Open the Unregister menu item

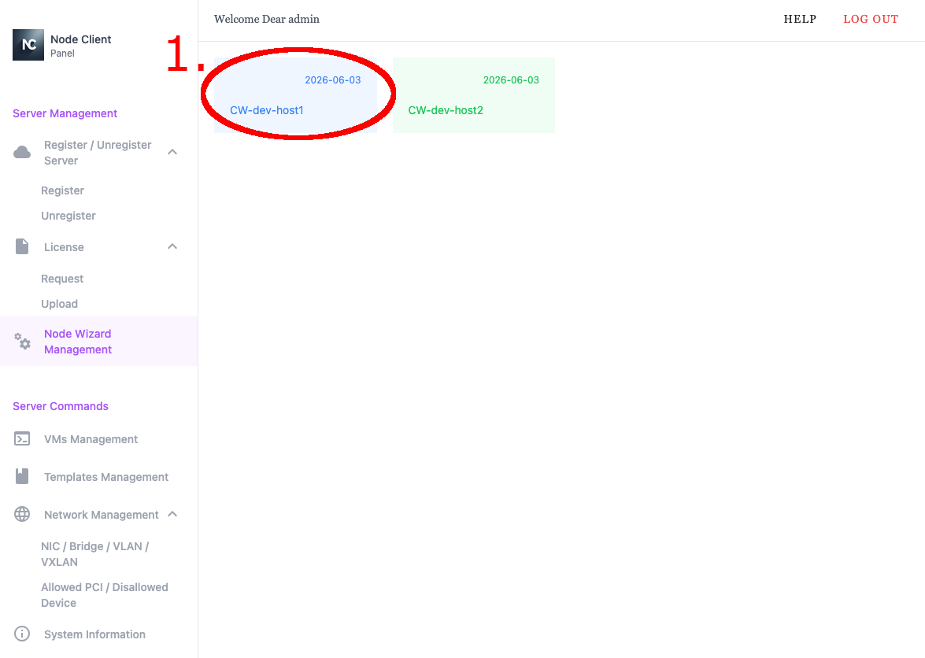68,216
